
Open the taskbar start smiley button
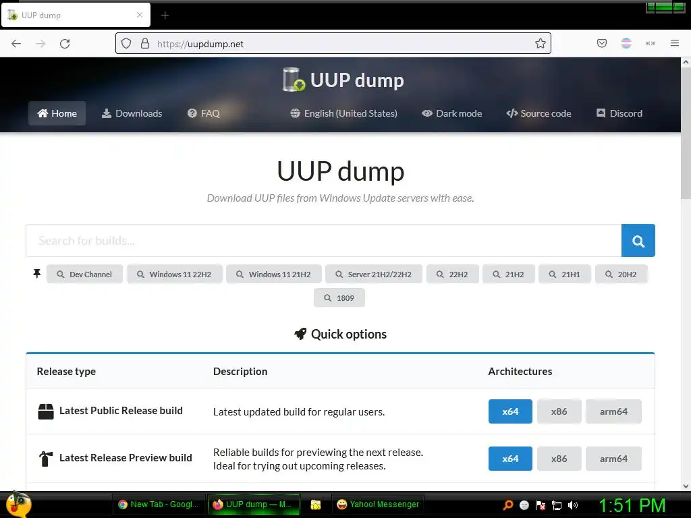(x=18, y=505)
